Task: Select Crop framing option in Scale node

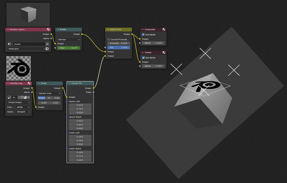Action: (57, 98)
